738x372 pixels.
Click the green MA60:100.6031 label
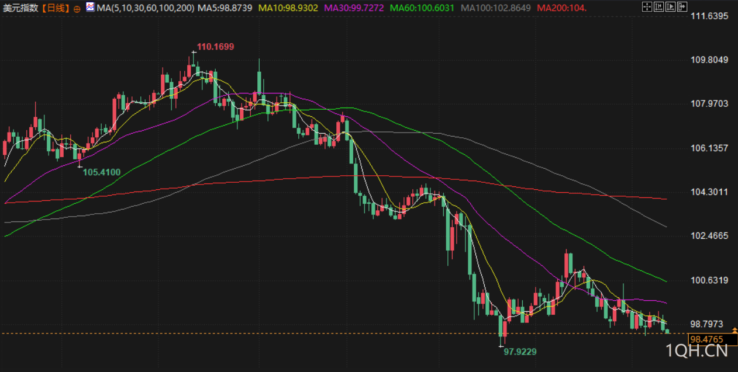[422, 8]
